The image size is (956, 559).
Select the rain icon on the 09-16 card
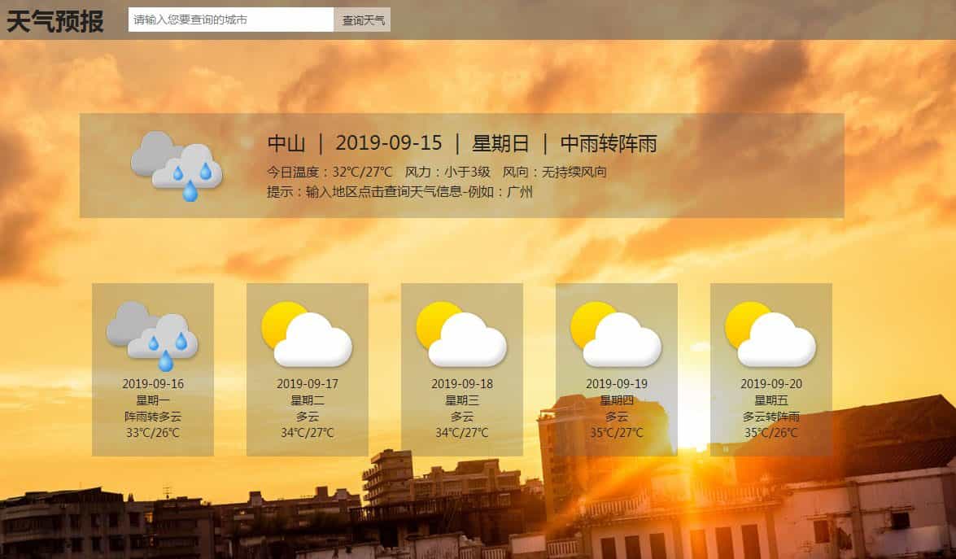point(151,334)
